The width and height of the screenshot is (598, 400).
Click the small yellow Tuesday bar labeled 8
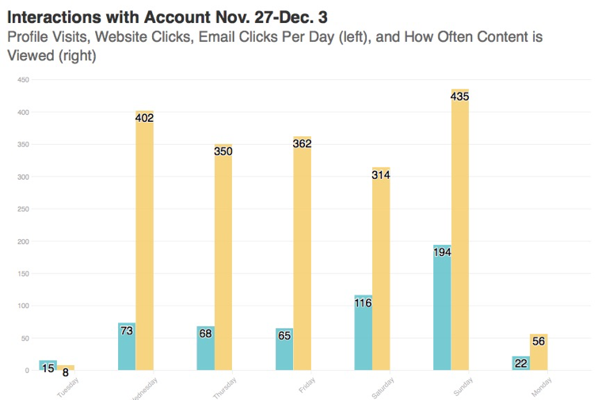click(66, 368)
